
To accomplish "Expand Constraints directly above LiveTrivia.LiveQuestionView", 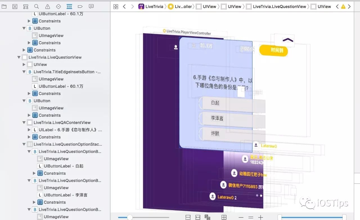I will pos(24,50).
